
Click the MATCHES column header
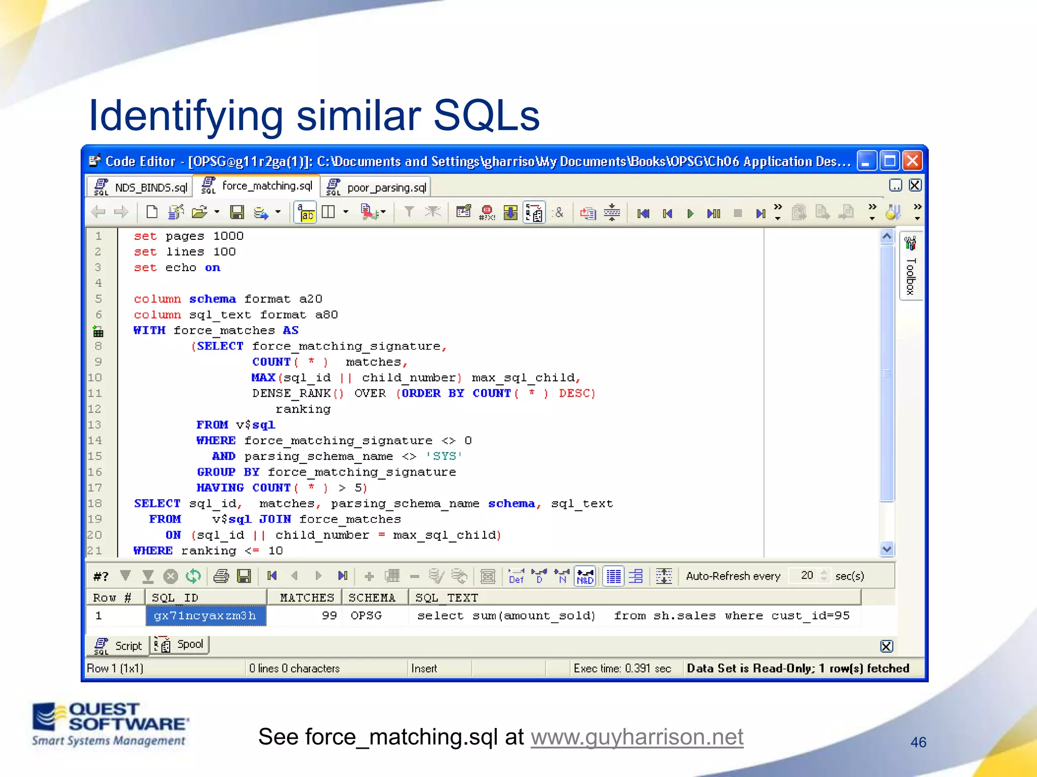(304, 597)
